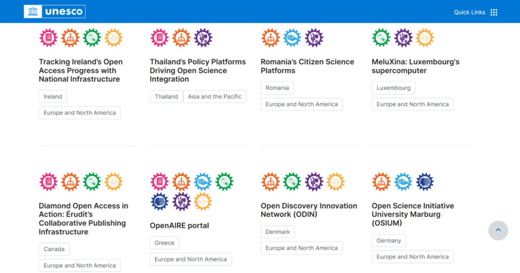
Task: Click the green gear icon on Diamond Open Access card
Action: (92, 182)
